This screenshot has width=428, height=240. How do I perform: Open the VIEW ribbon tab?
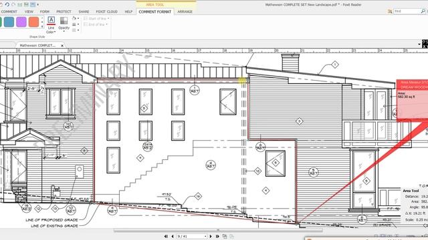[x=29, y=12]
